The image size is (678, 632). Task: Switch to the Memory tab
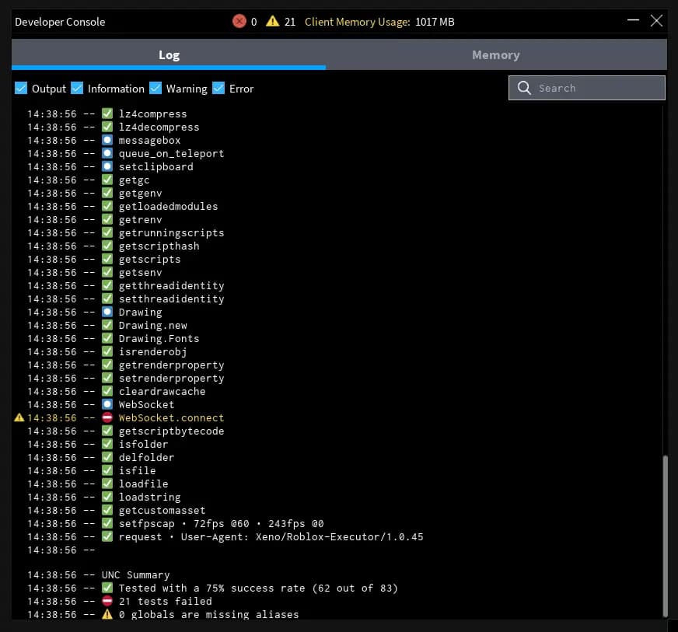495,54
